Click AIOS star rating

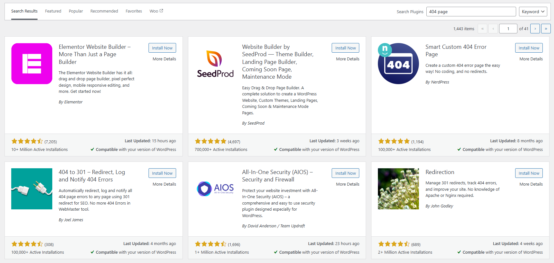coord(211,244)
